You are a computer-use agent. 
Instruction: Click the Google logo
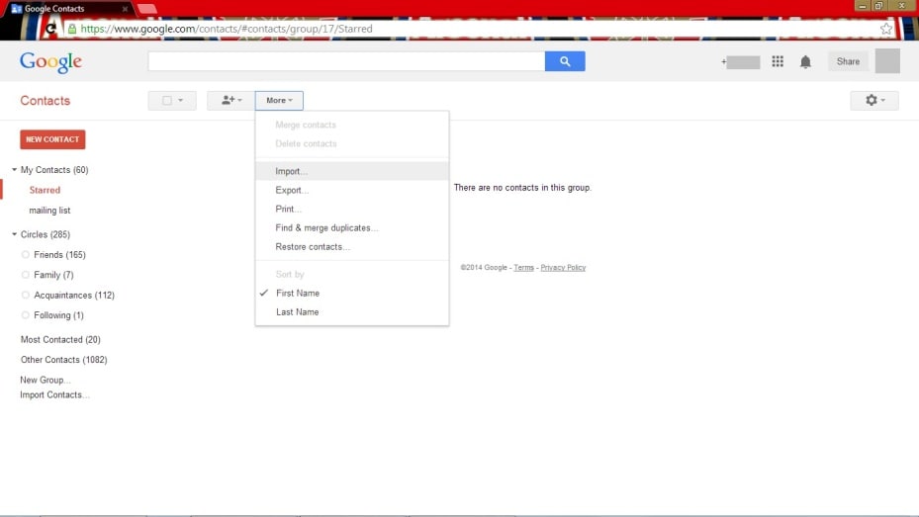[50, 62]
